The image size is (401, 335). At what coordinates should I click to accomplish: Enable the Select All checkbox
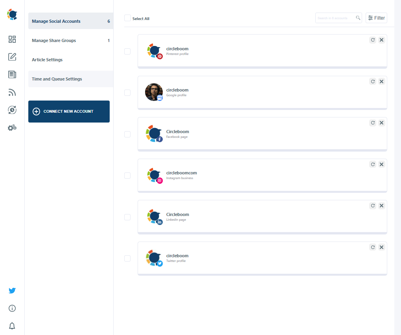click(127, 18)
